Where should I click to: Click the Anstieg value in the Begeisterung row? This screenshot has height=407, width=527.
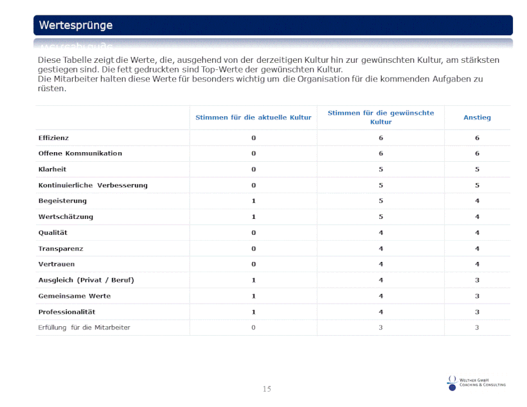click(477, 201)
